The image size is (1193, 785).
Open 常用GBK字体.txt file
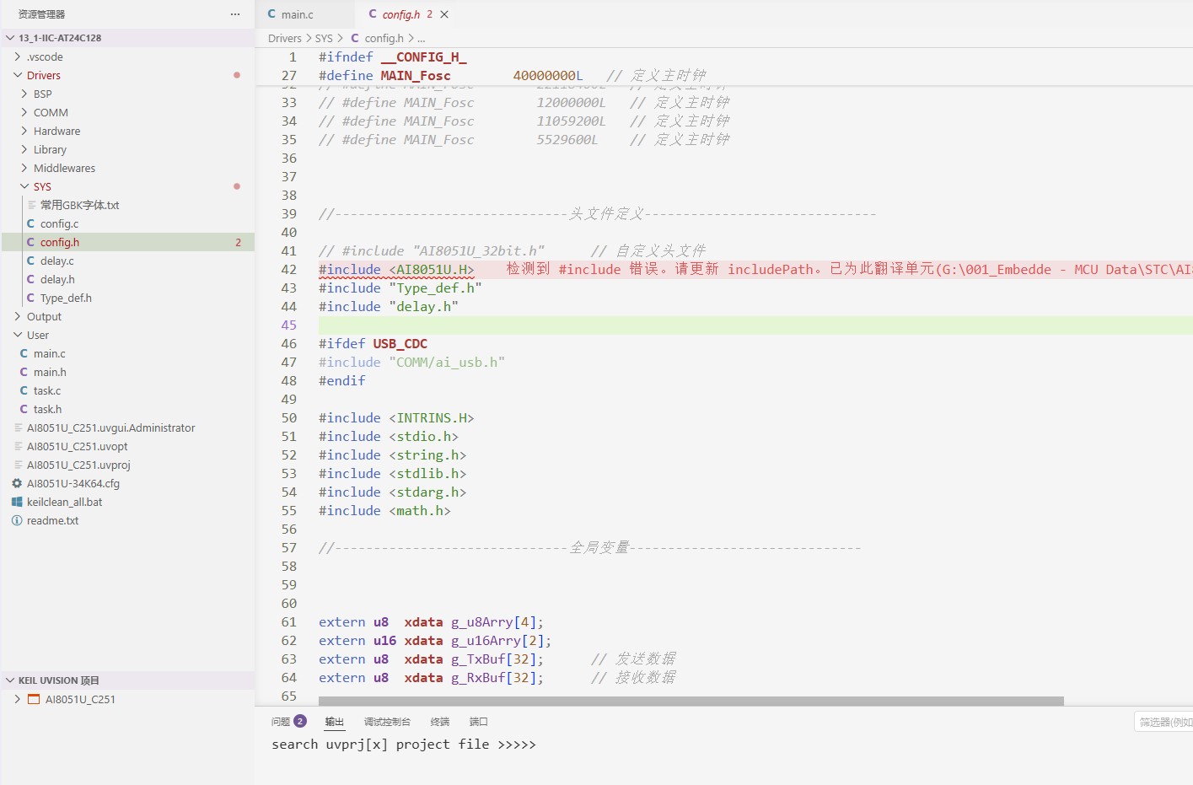(x=128, y=205)
